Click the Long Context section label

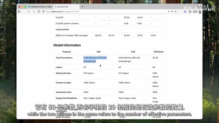click(62, 29)
